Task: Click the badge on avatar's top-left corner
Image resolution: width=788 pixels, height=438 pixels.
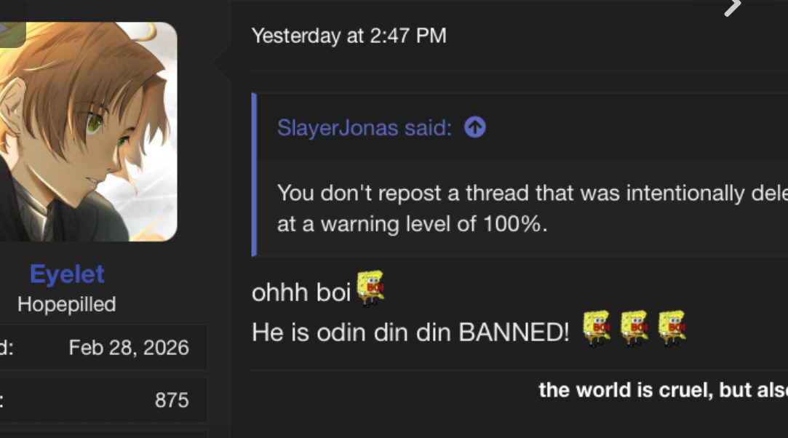Action: tap(12, 34)
